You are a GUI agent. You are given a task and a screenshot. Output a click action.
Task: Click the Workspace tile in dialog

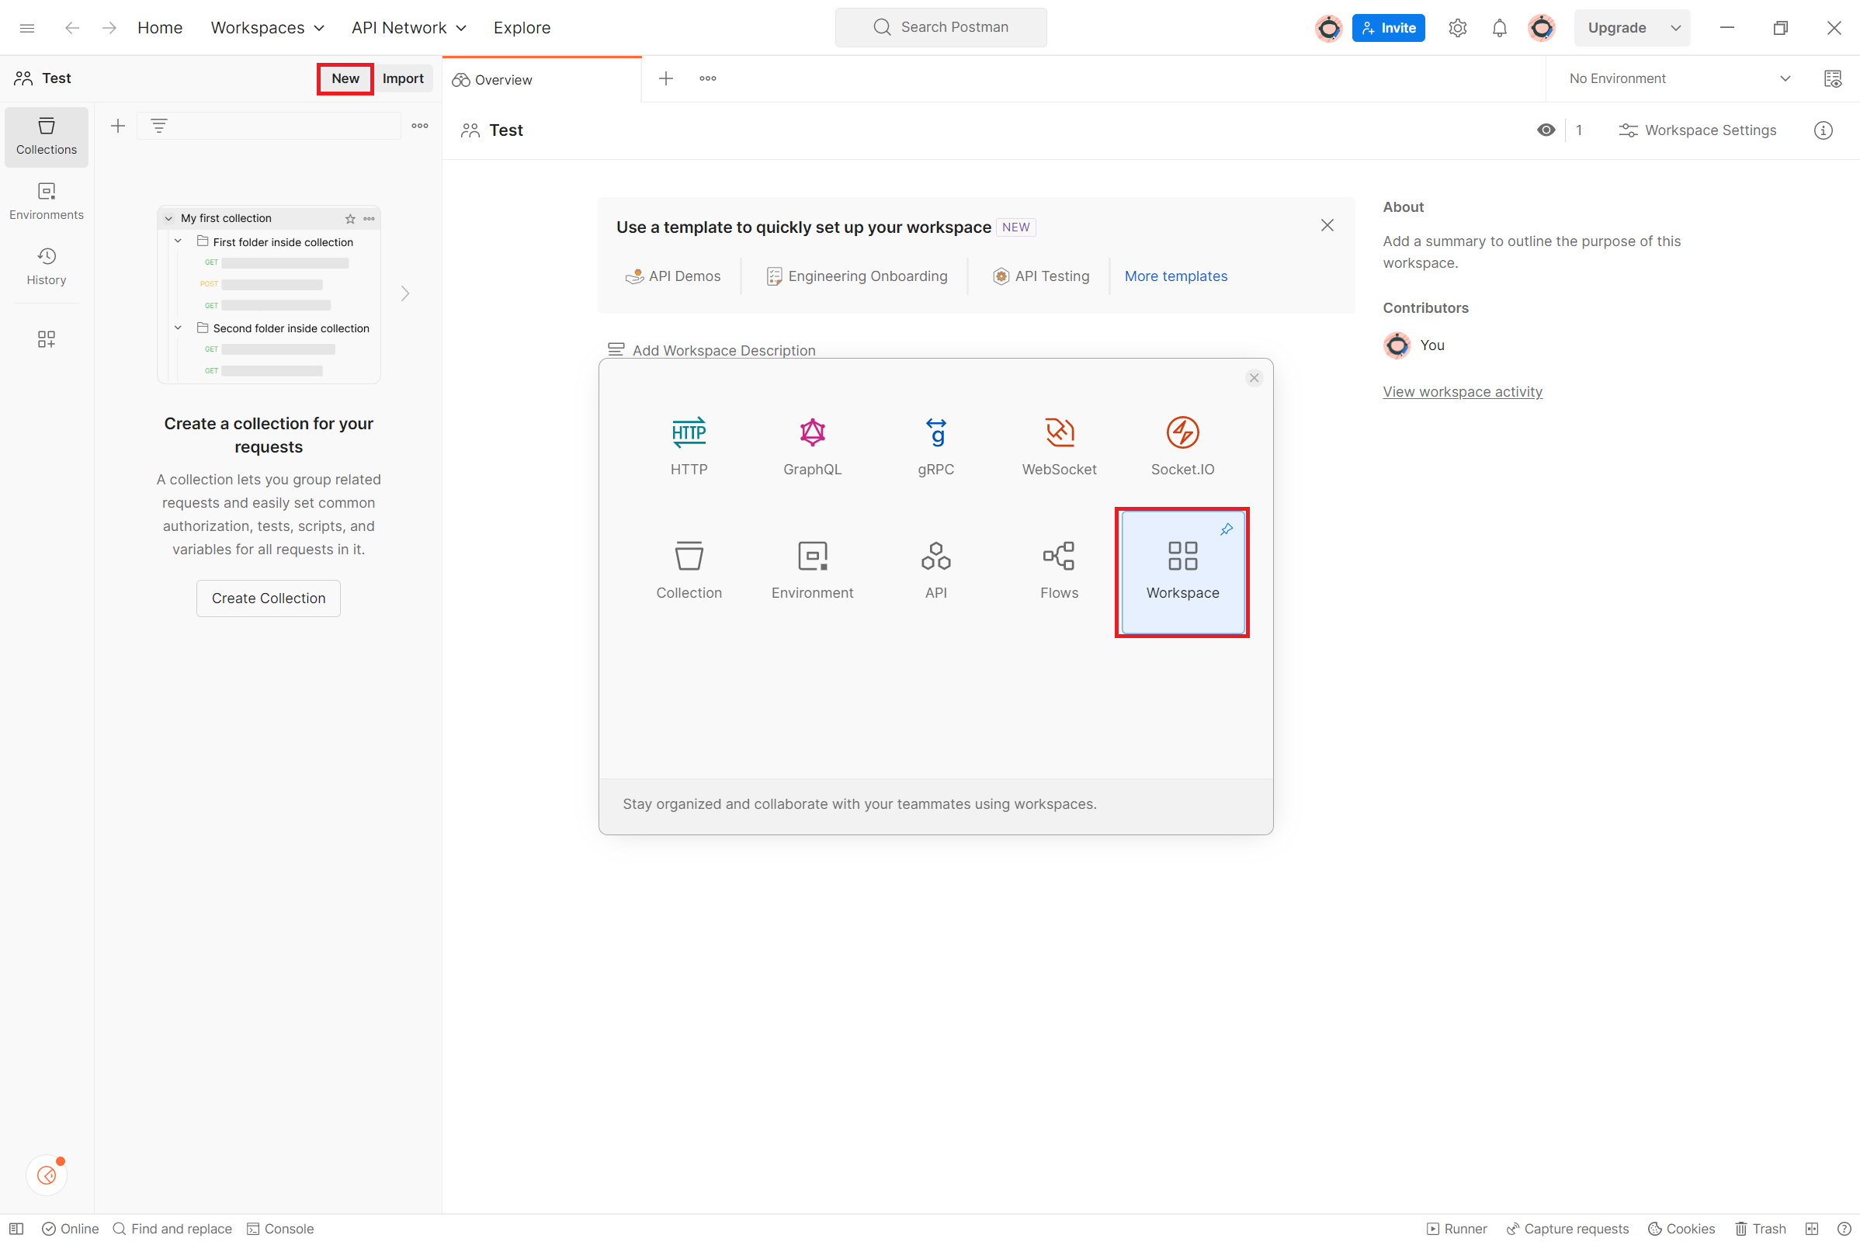pyautogui.click(x=1182, y=572)
